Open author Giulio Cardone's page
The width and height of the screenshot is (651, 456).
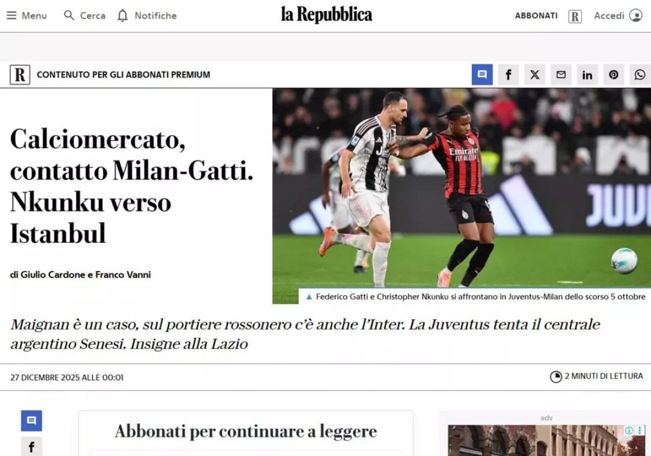pyautogui.click(x=53, y=275)
